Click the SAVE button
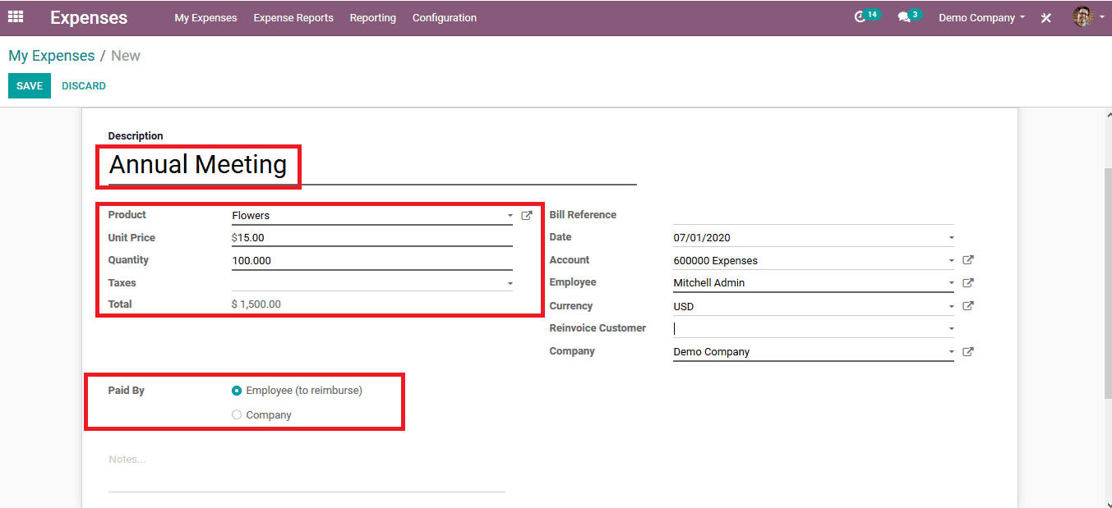The height and width of the screenshot is (508, 1112). [30, 86]
